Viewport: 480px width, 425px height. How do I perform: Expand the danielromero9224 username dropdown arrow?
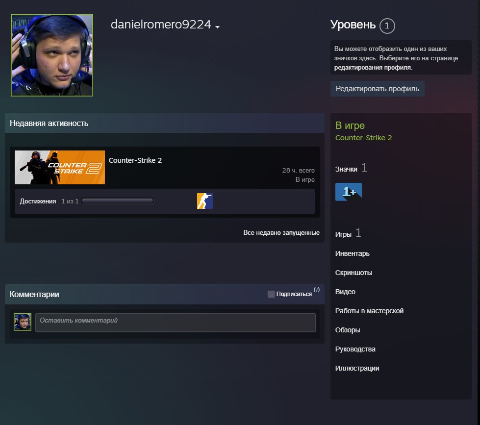(217, 27)
